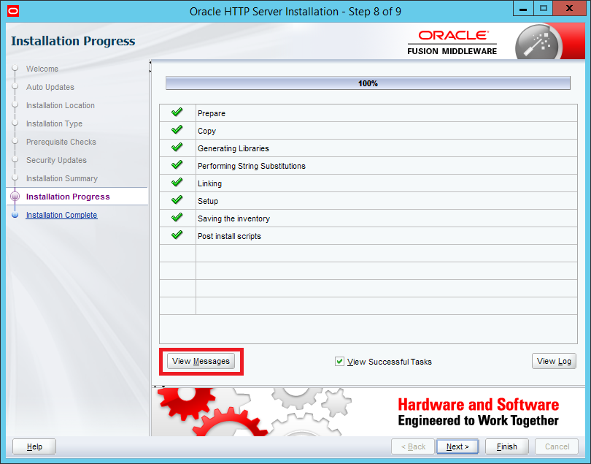Image resolution: width=591 pixels, height=464 pixels.
Task: Select the Installation Progress step
Action: (68, 197)
